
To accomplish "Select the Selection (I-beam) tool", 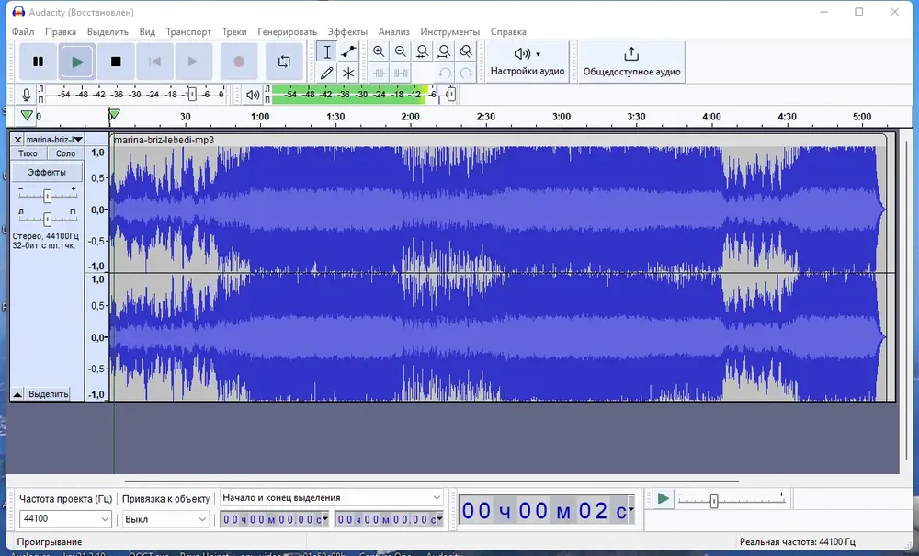I will pos(327,51).
